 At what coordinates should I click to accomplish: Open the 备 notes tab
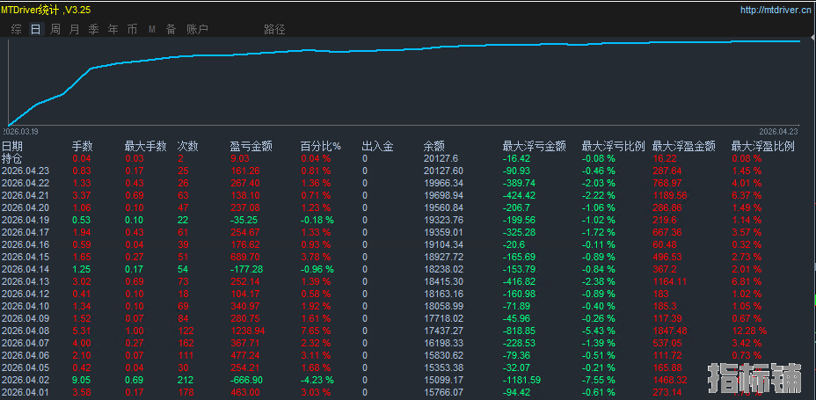171,29
